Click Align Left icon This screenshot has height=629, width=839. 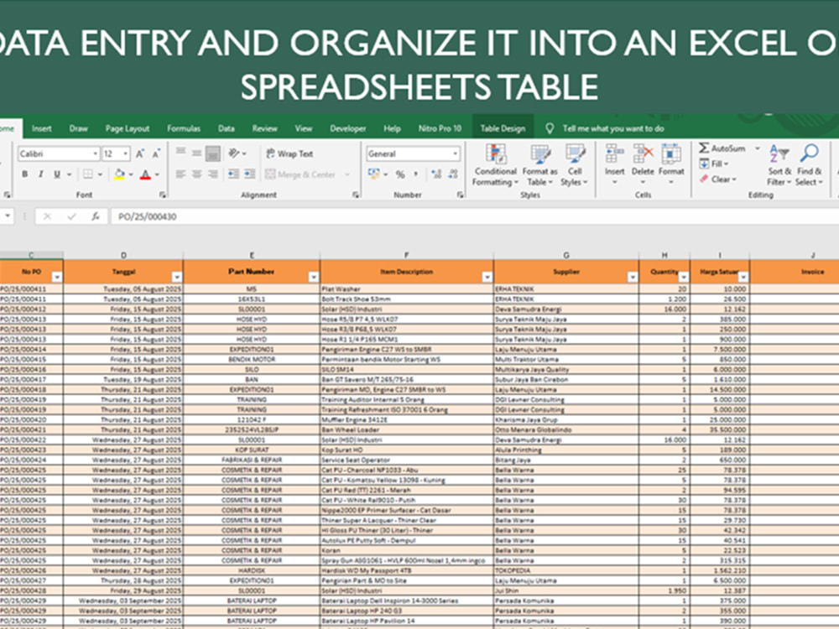tap(181, 174)
